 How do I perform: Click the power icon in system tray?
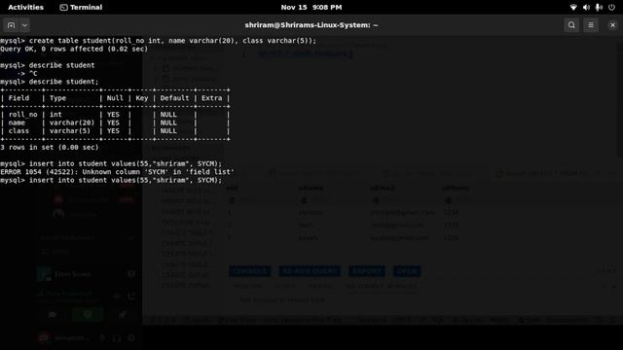click(611, 7)
